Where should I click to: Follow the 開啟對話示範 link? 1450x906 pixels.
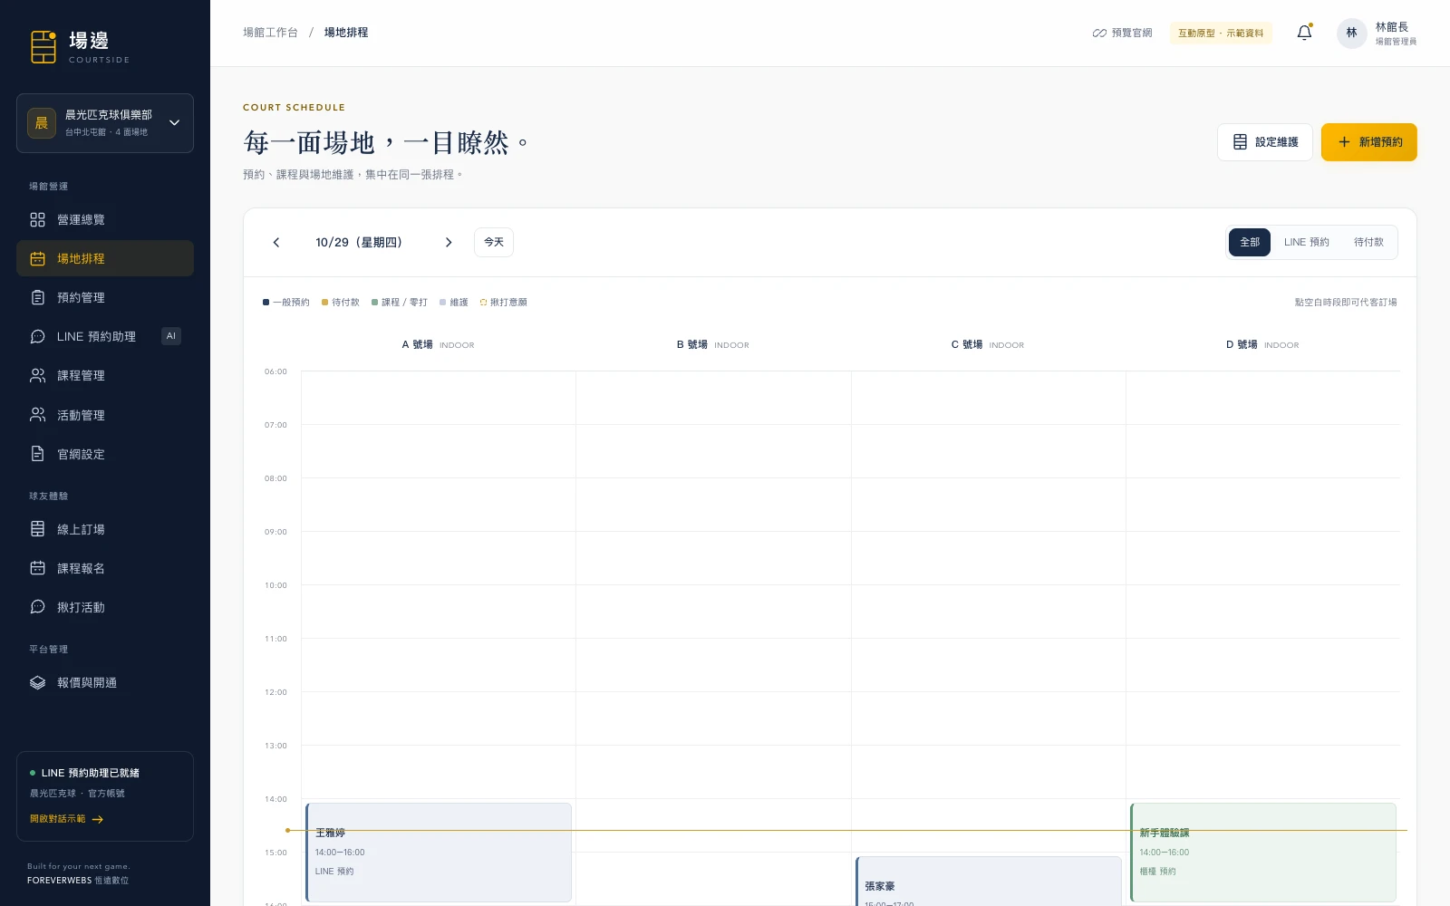click(66, 819)
